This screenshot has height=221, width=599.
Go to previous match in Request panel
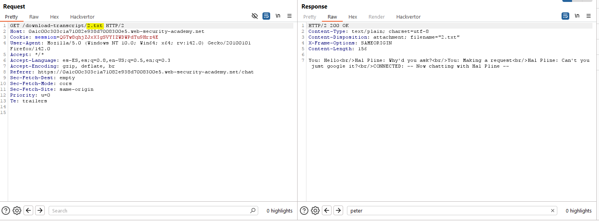click(28, 211)
